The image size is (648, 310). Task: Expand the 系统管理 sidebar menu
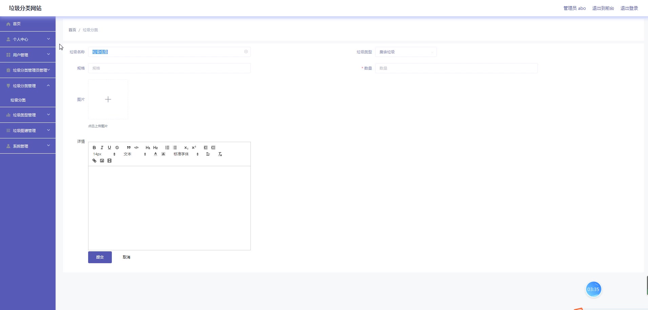coord(28,146)
